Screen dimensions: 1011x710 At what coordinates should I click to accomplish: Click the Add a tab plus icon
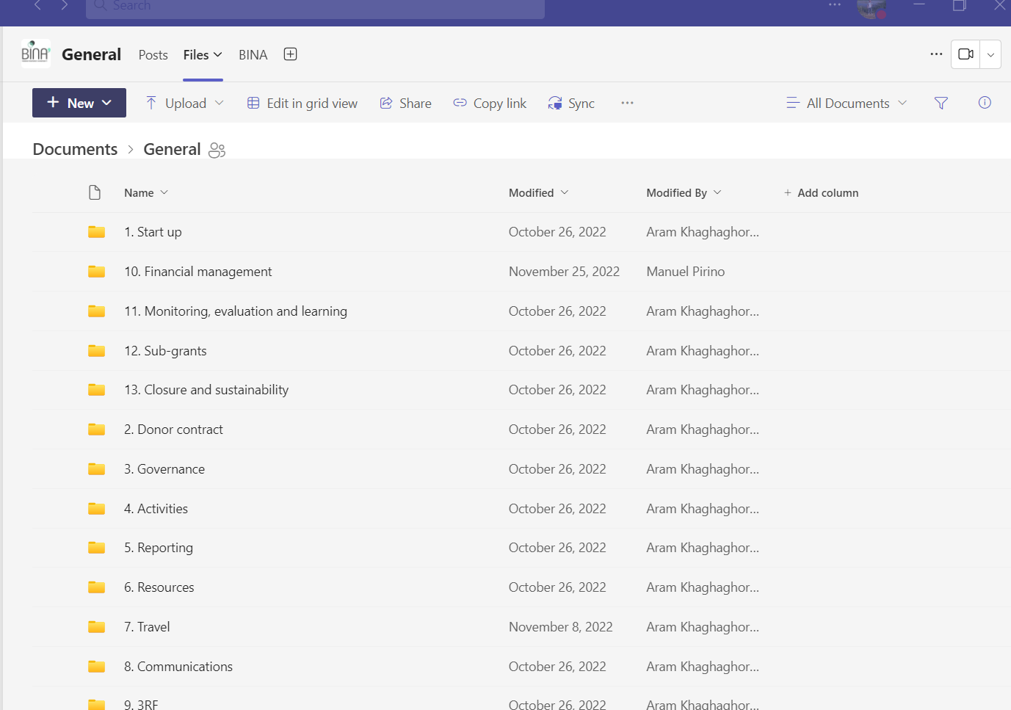coord(290,54)
